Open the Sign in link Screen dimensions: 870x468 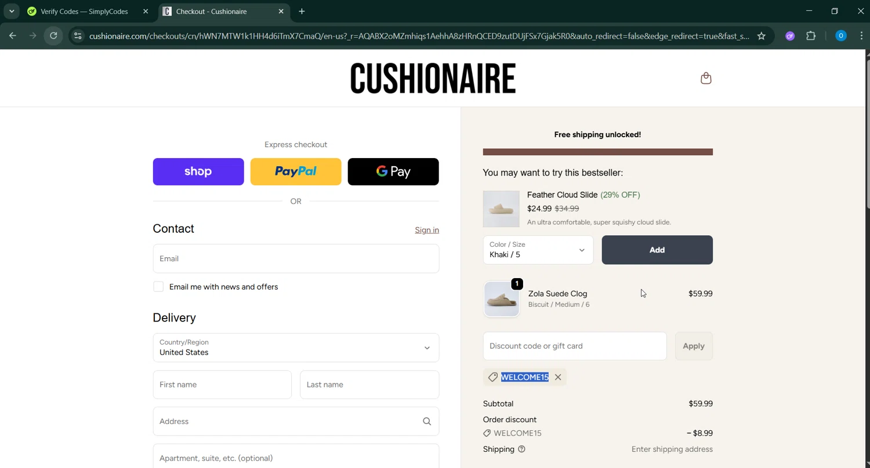[427, 230]
